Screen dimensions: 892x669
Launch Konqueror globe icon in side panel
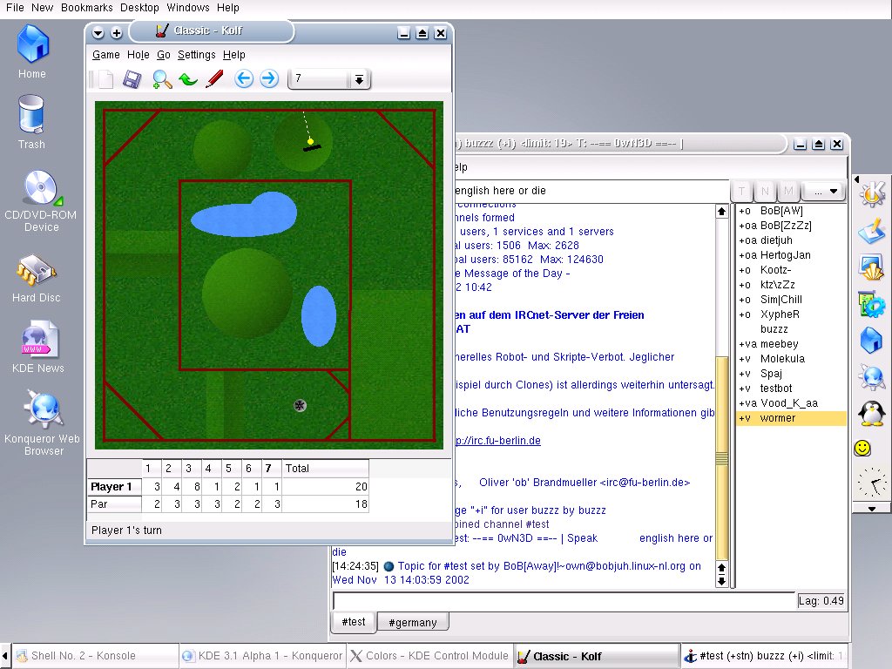click(871, 377)
